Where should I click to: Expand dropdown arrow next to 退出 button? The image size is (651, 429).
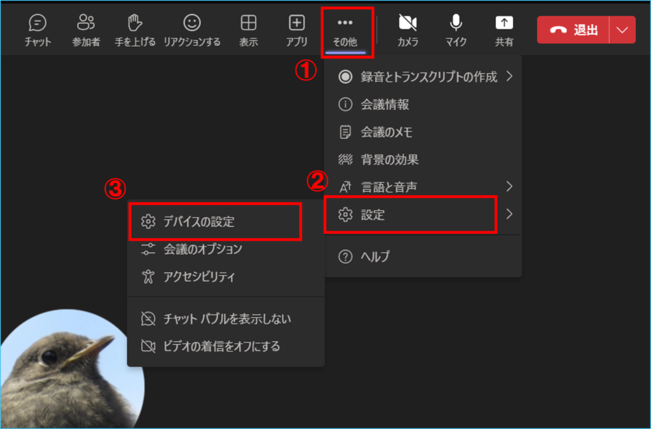[x=622, y=30]
